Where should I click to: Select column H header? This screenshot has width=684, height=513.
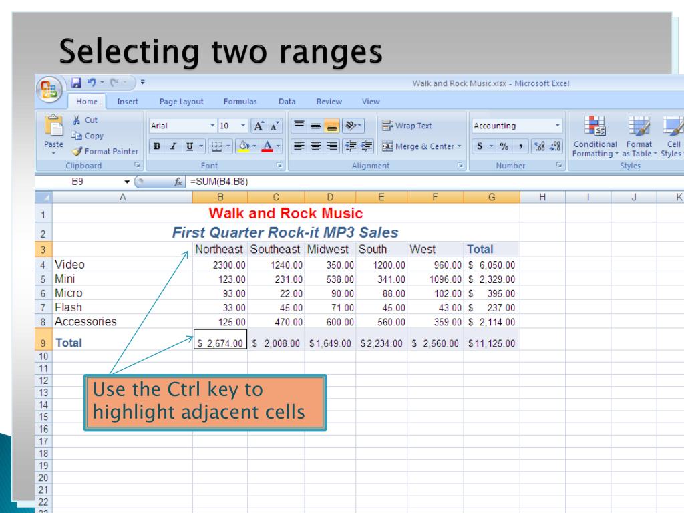pos(542,197)
